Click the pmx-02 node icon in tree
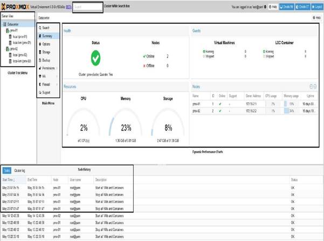This screenshot has width=324, height=241. pos(8,49)
